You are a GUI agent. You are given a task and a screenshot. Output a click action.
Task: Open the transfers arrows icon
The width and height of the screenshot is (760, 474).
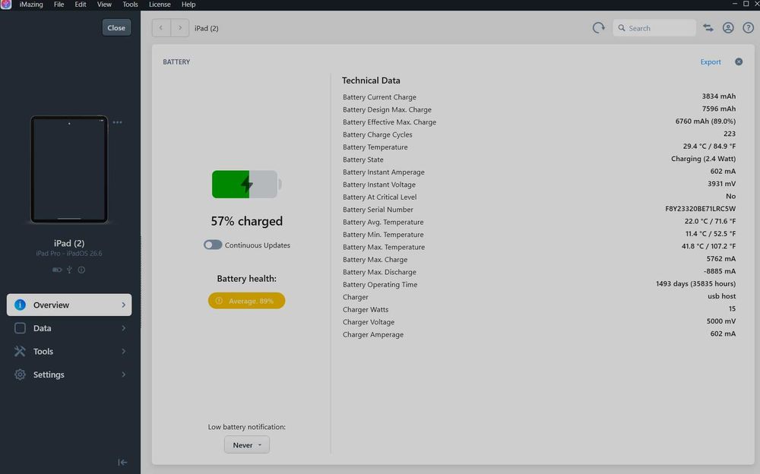(x=708, y=28)
